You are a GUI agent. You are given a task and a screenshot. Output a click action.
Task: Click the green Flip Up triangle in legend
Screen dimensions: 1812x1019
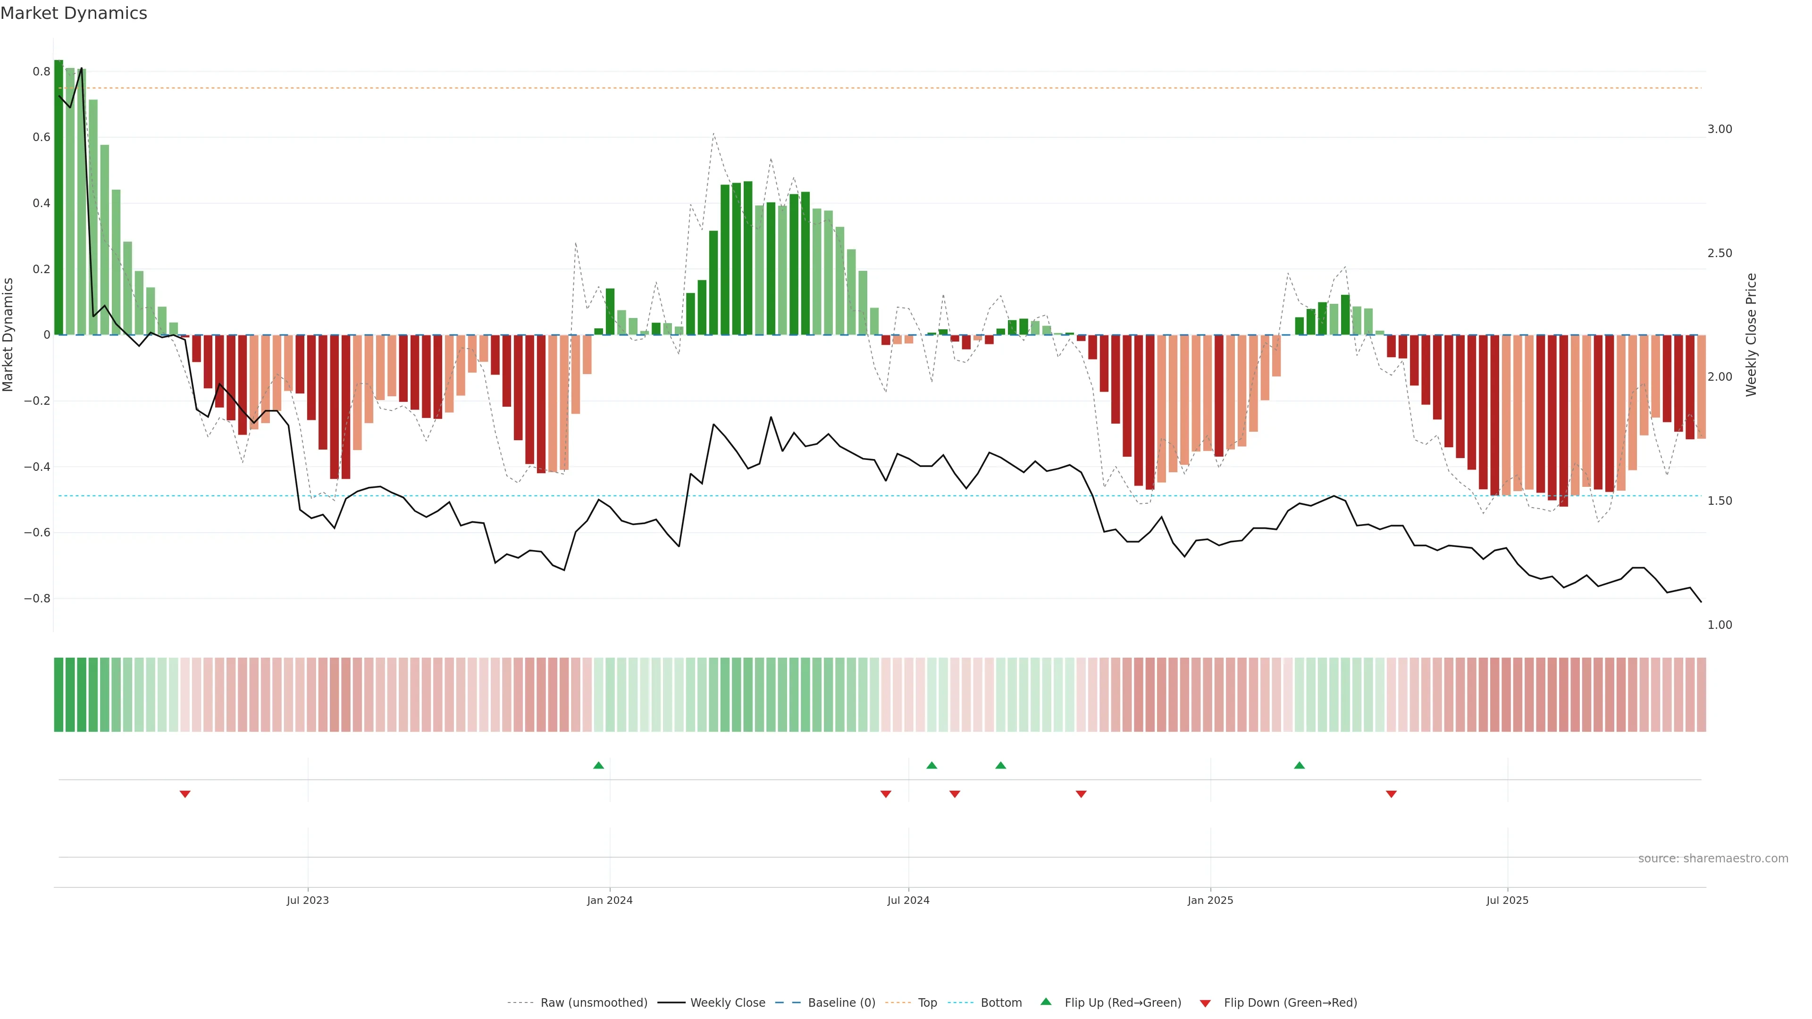[x=1046, y=1002]
